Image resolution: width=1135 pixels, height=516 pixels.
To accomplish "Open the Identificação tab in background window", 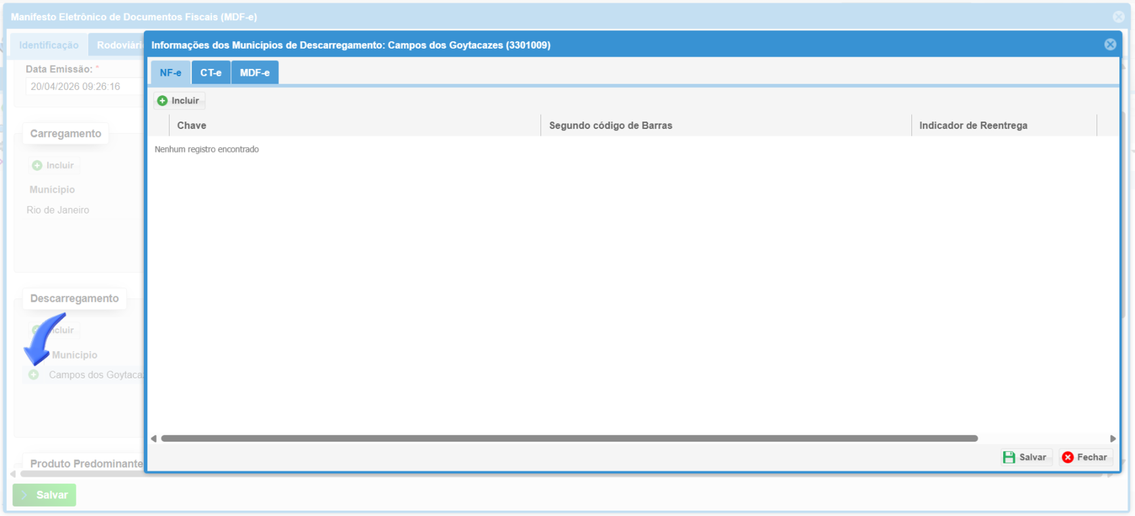I will 49,45.
